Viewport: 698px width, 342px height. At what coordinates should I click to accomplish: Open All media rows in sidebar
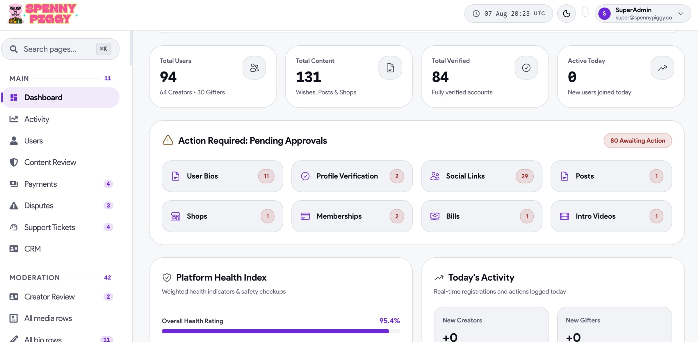click(x=60, y=318)
